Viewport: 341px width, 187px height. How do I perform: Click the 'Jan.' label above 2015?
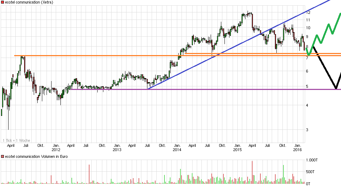point(238,145)
